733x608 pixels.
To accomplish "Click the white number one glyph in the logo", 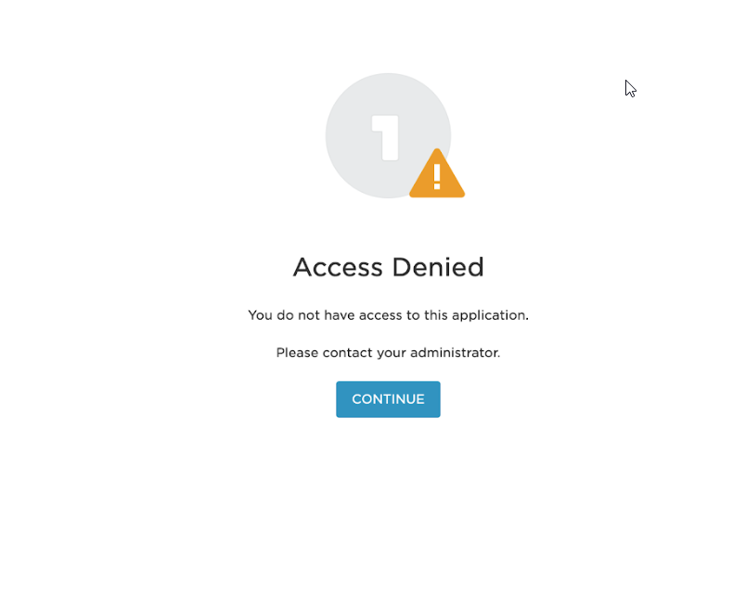I will click(x=385, y=138).
